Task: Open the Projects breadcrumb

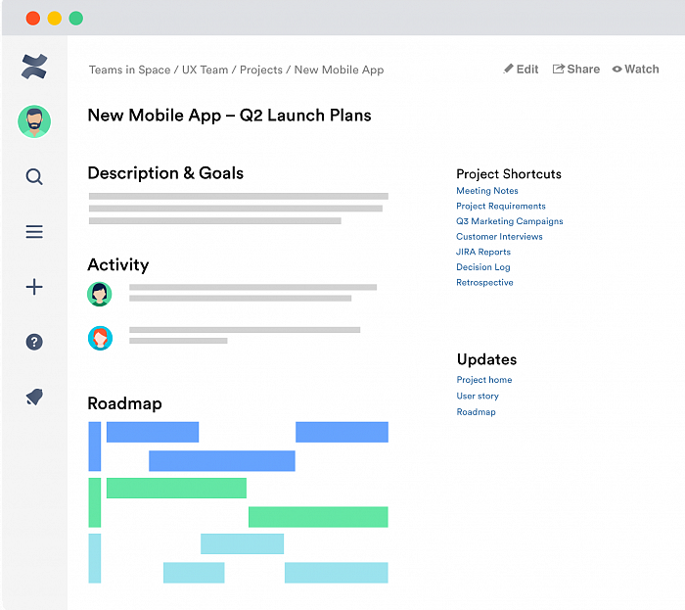Action: click(261, 70)
